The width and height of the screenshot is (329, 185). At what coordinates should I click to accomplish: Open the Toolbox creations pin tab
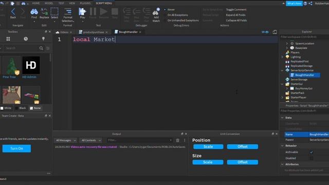[x=43, y=39]
